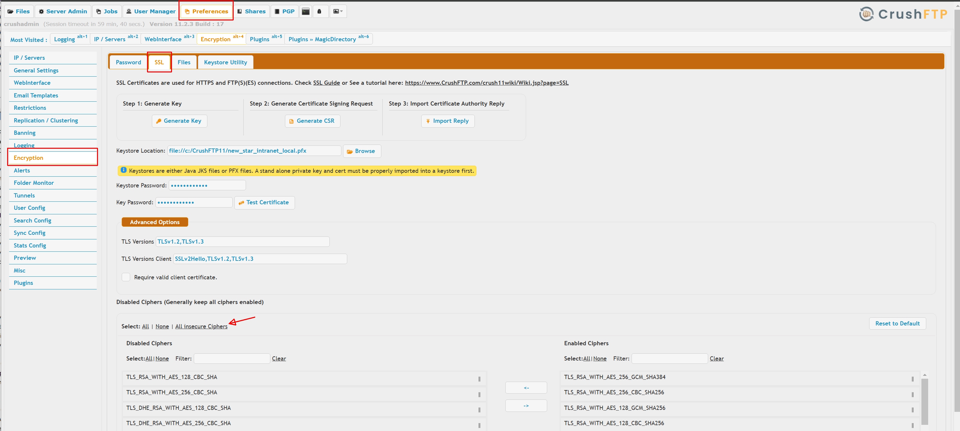Move ciphers left with the <- button
This screenshot has height=431, width=960.
pyautogui.click(x=526, y=388)
